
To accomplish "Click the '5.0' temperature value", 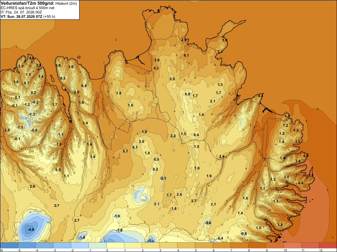I will coord(224,40).
